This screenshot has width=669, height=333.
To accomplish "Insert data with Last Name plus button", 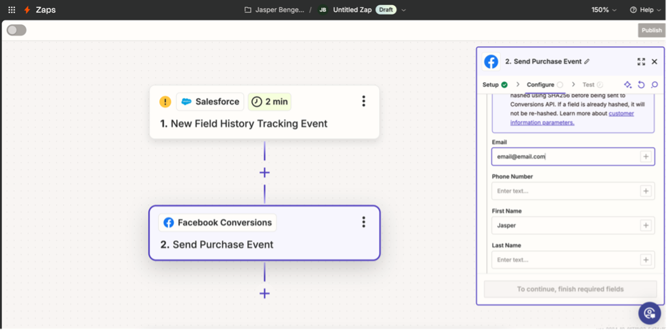I will click(646, 259).
